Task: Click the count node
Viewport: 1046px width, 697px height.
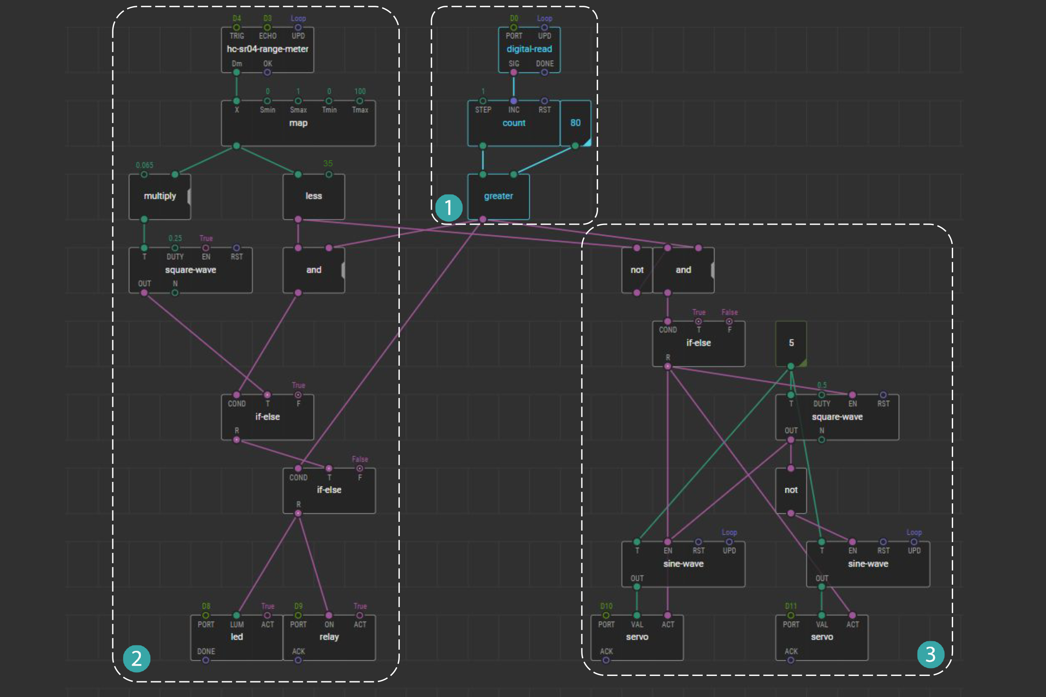Action: click(513, 123)
